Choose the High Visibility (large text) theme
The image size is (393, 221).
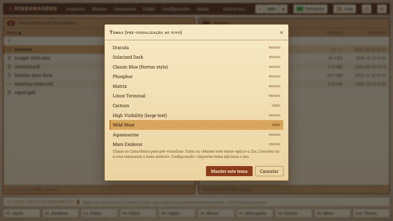196,115
